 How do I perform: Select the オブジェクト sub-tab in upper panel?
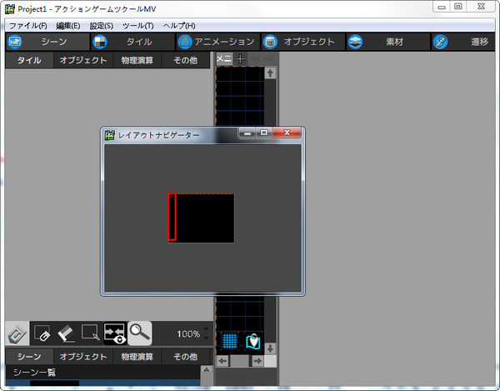[x=82, y=60]
